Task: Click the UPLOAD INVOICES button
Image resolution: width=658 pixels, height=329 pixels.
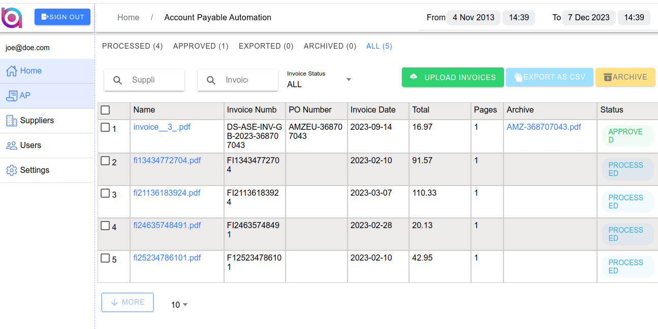Action: 453,78
